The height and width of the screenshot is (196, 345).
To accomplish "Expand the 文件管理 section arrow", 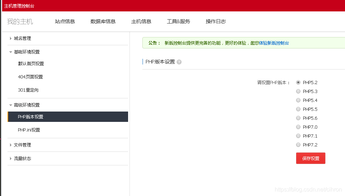I will (11, 145).
